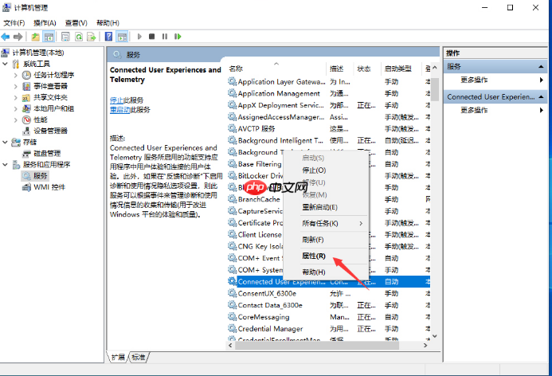
Task: Click the Stop Service square icon
Action: 151,37
